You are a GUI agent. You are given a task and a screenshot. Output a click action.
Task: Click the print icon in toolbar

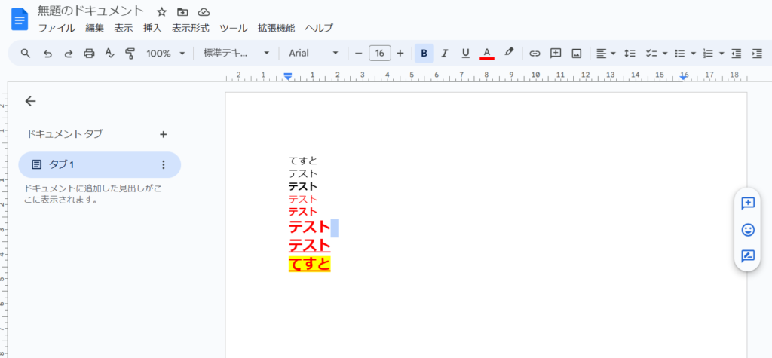89,54
